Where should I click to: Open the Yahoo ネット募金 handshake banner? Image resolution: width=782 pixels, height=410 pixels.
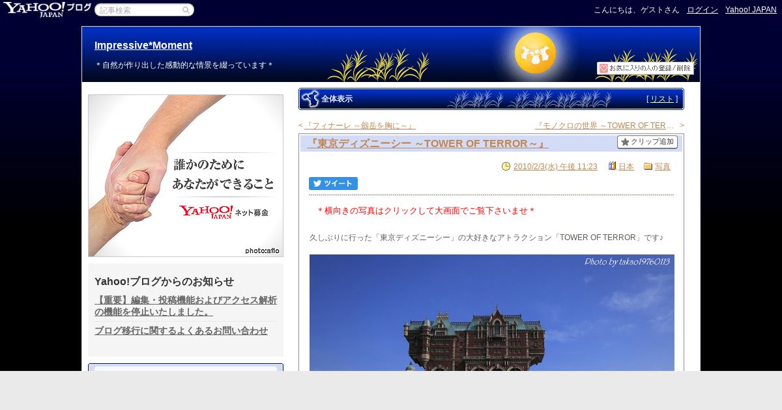coord(186,176)
